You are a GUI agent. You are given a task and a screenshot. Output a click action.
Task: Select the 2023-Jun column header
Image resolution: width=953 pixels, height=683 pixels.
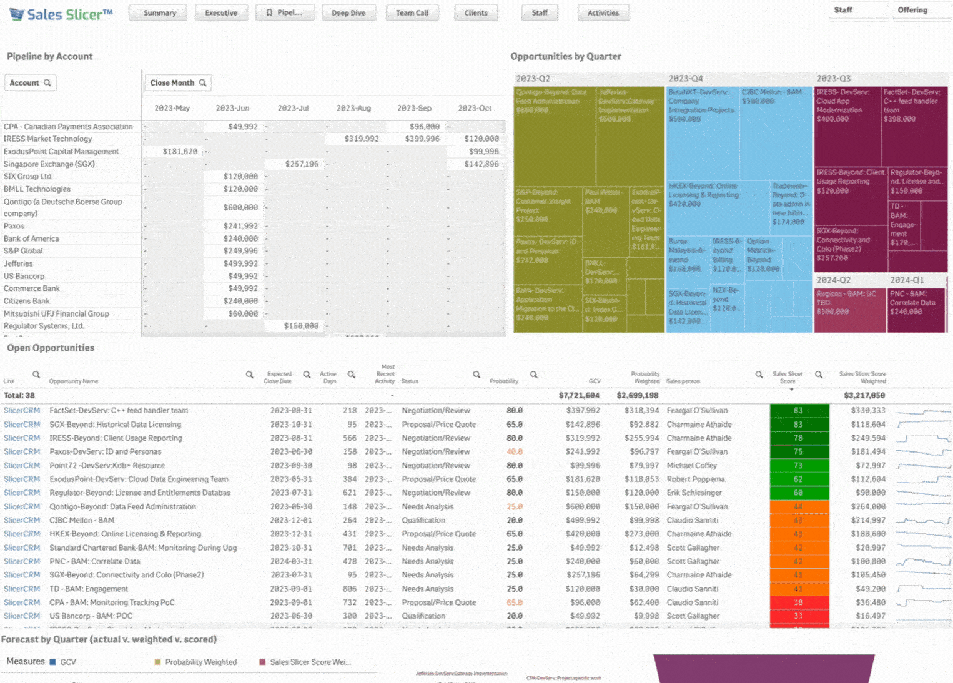pyautogui.click(x=232, y=108)
